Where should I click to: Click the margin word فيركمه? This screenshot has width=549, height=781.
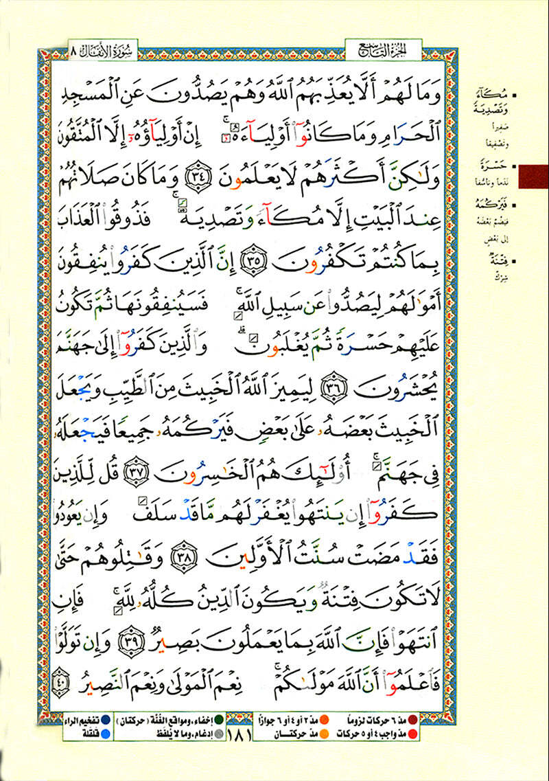pyautogui.click(x=492, y=204)
